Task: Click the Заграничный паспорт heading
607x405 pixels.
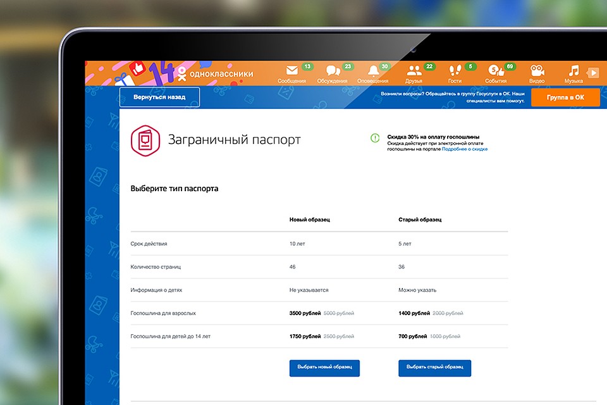Action: pos(234,139)
